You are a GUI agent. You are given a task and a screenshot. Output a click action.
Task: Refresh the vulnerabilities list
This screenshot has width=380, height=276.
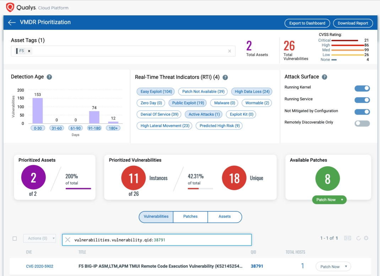pos(358,238)
